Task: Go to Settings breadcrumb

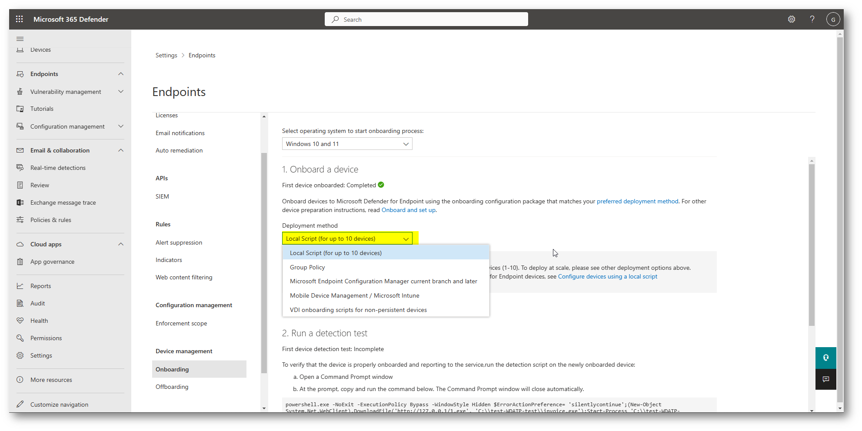Action: (166, 55)
